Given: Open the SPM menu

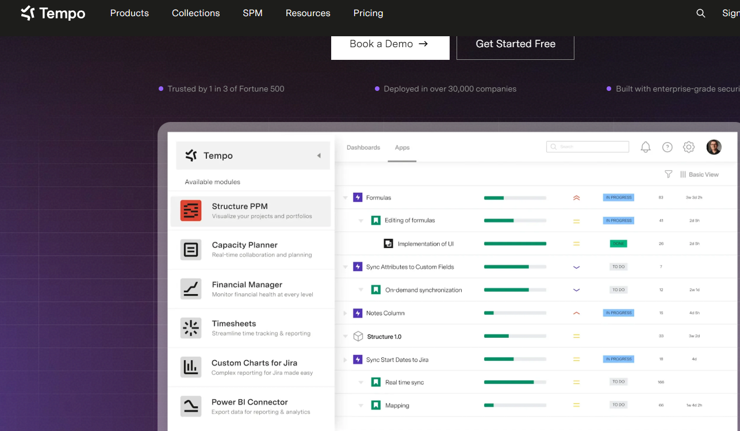Looking at the screenshot, I should tap(253, 13).
